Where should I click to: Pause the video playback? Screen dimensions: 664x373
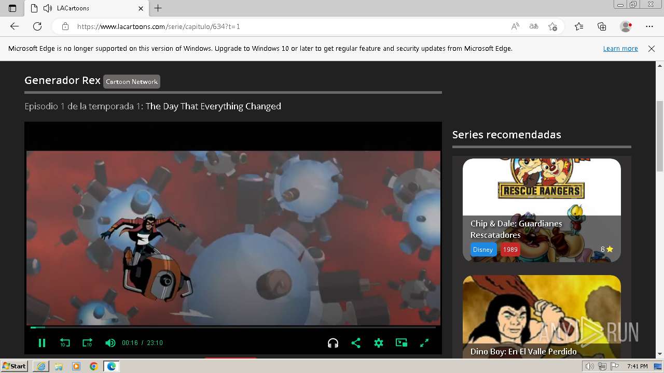[x=42, y=343]
